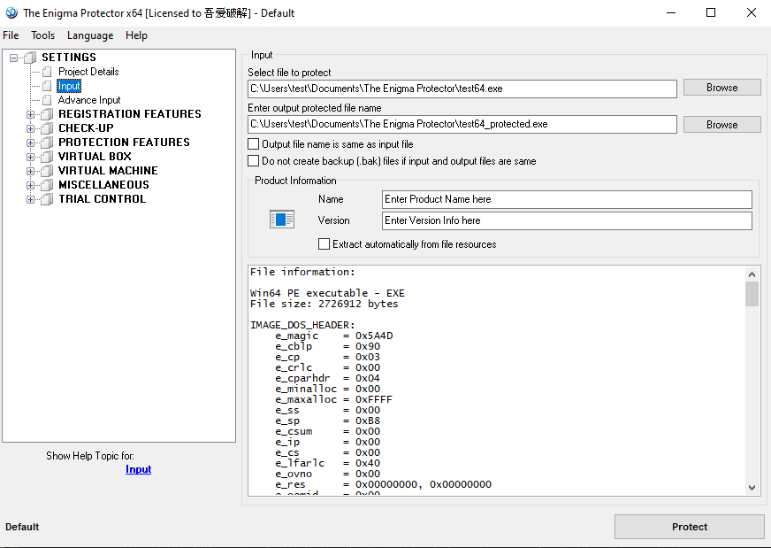771x548 pixels.
Task: Click the file information scrollbar down arrow
Action: tap(752, 487)
